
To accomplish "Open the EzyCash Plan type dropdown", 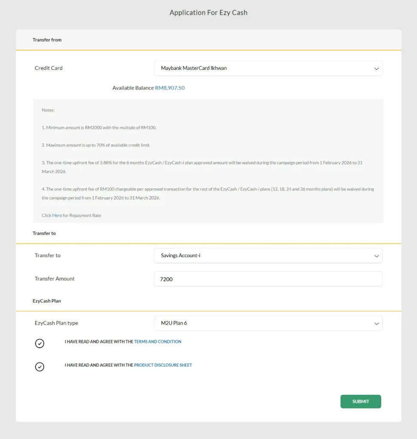I will click(268, 323).
